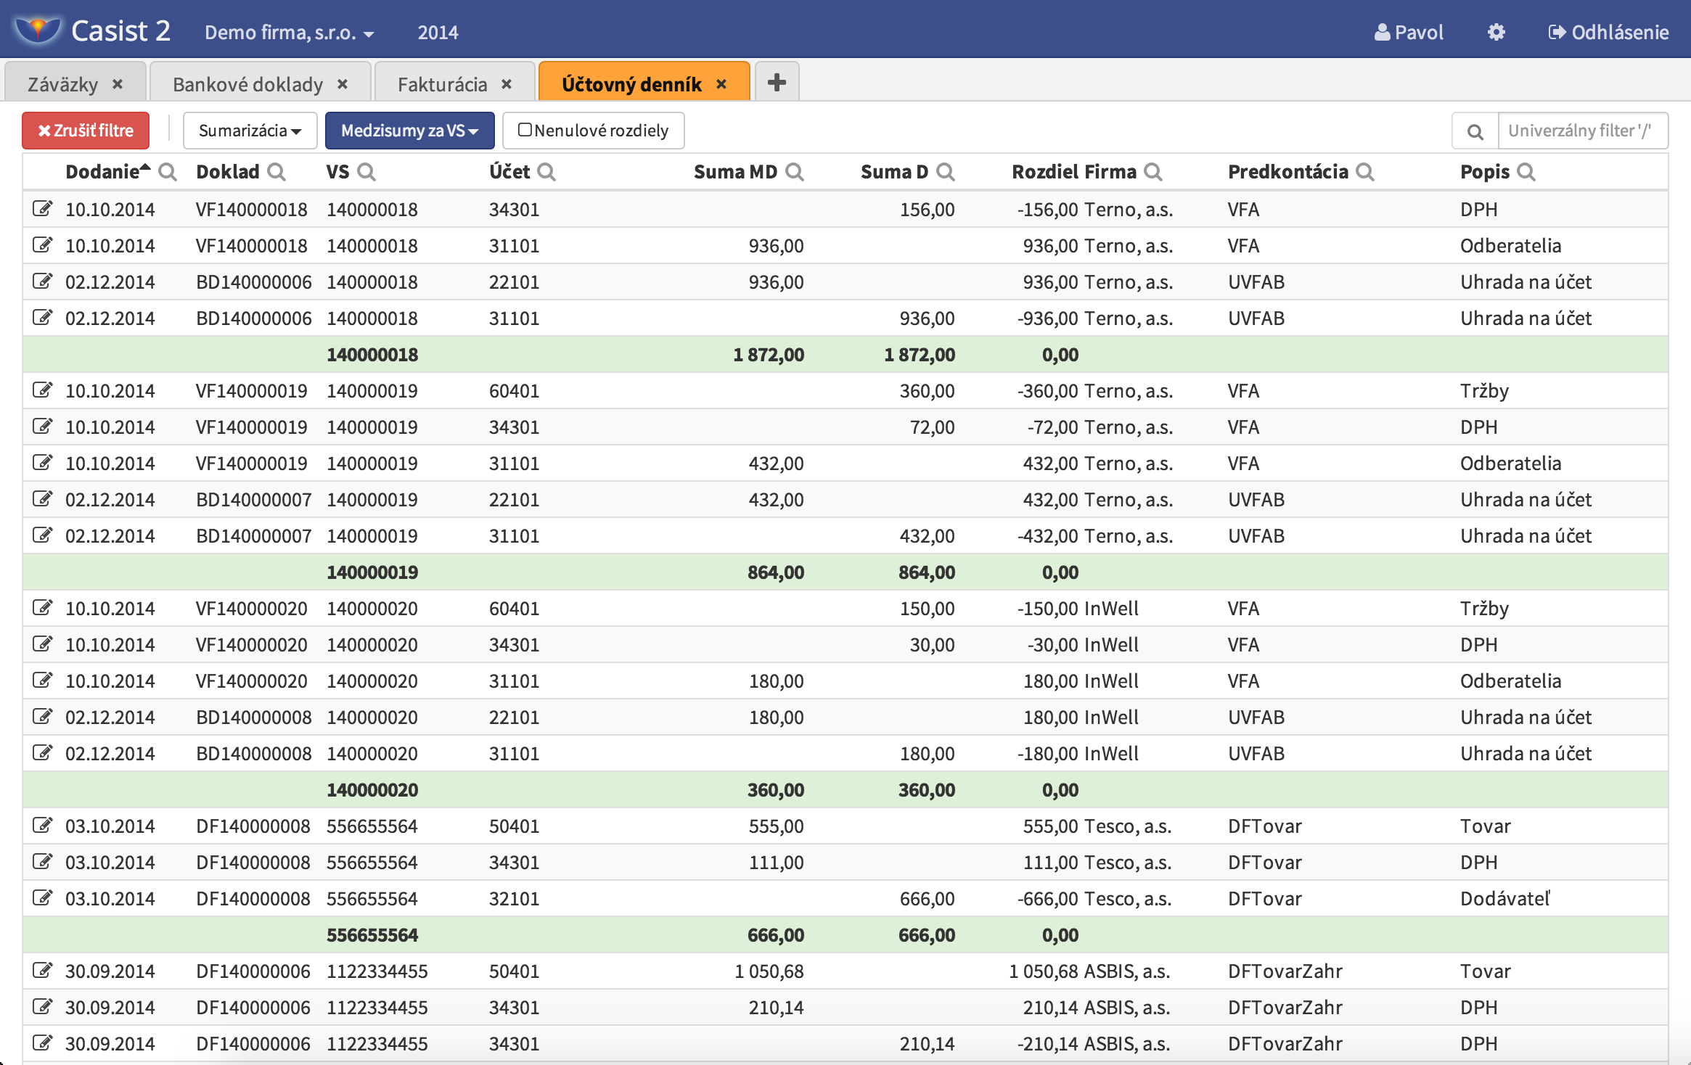The image size is (1691, 1065).
Task: Click the Zrušiť filtre button
Action: coord(86,131)
